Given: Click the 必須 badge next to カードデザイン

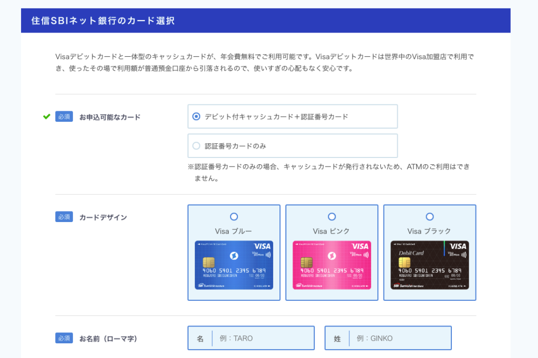Looking at the screenshot, I should [64, 217].
